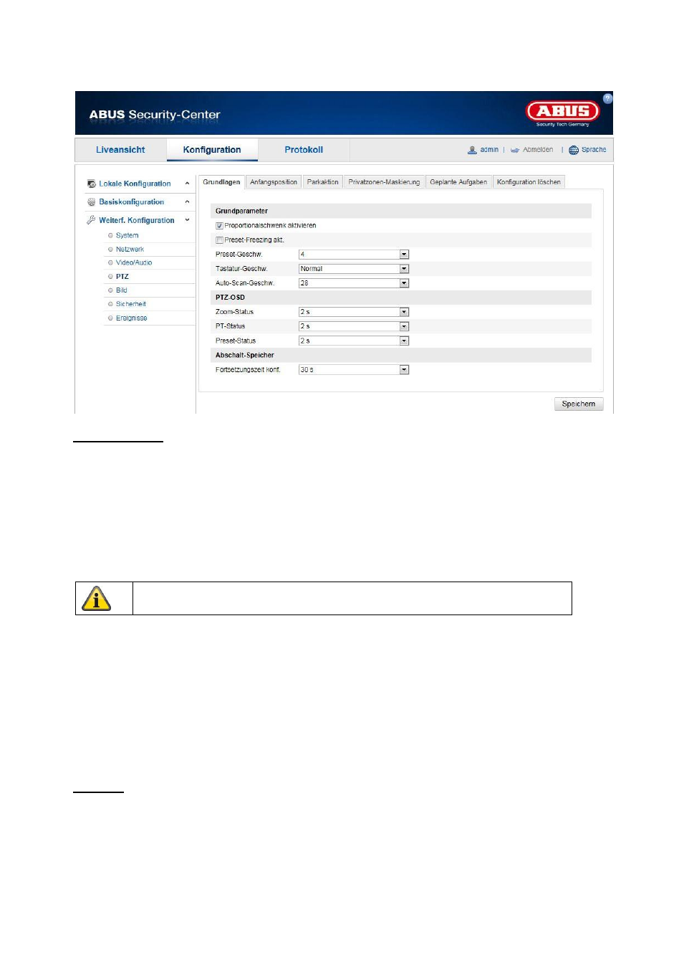Open the help question mark icon
The image size is (684, 968).
pyautogui.click(x=607, y=98)
